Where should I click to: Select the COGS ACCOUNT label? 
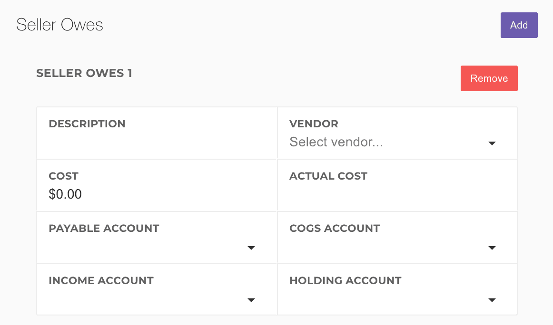335,229
